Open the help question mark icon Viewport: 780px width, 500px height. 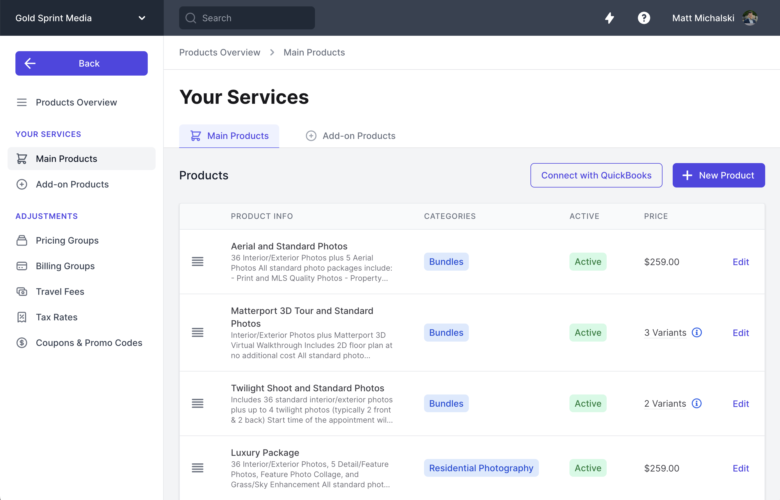click(644, 18)
